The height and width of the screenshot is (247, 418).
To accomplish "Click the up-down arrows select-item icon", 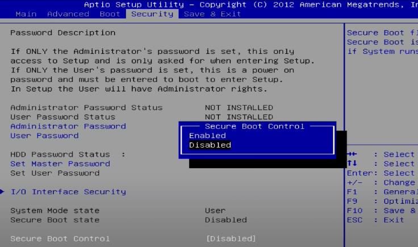I will coord(352,163).
